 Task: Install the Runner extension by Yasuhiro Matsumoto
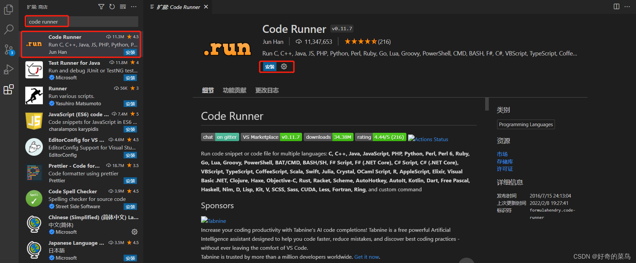point(130,104)
